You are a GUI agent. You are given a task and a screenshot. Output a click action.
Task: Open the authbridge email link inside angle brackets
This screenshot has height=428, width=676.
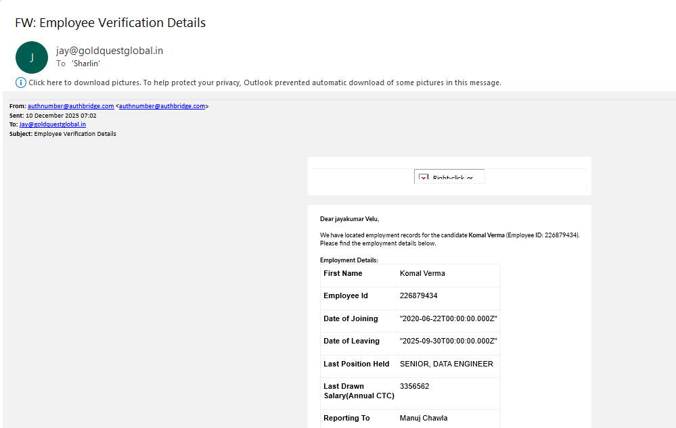pos(162,106)
